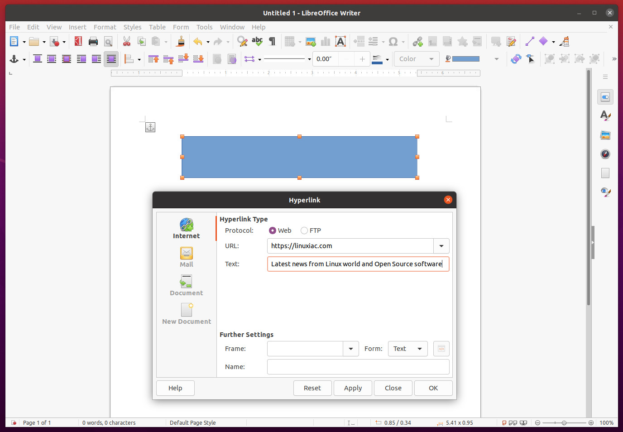Image resolution: width=623 pixels, height=432 pixels.
Task: Click the Print icon
Action: coord(93,42)
